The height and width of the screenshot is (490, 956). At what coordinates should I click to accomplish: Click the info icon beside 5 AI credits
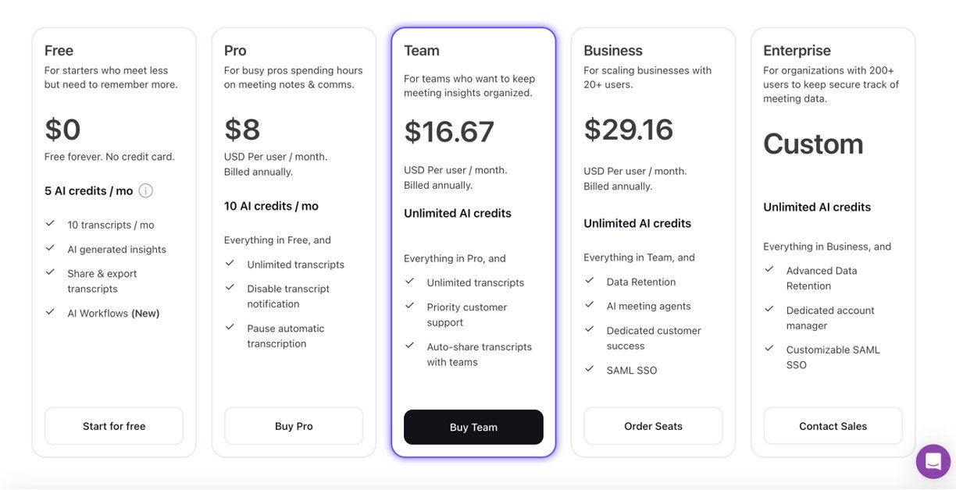pos(146,190)
